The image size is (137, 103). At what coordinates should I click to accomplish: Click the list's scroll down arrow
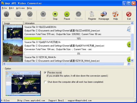coord(132,60)
